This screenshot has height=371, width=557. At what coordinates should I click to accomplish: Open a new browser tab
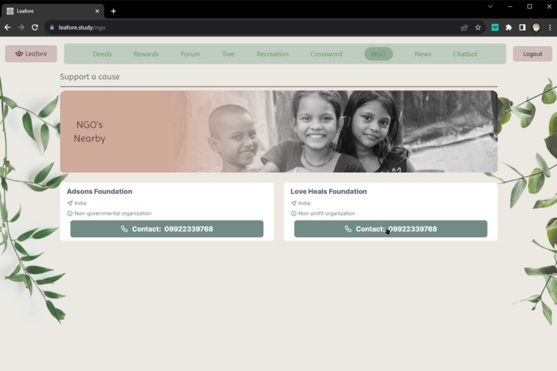coord(113,11)
